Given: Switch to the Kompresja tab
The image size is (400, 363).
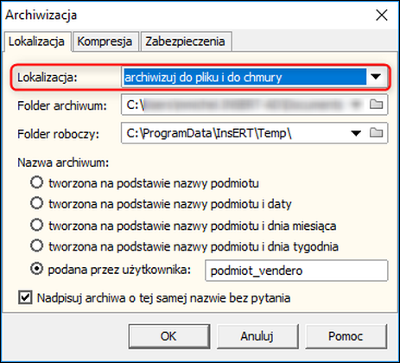Looking at the screenshot, I should tap(105, 41).
